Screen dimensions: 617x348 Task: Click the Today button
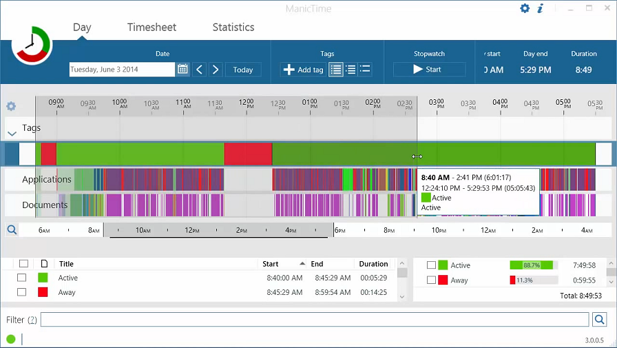point(243,70)
